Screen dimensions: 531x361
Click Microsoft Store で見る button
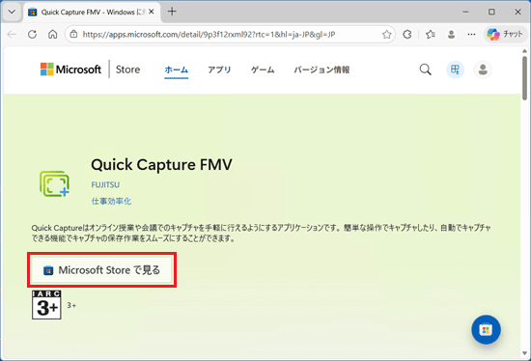[x=101, y=270]
